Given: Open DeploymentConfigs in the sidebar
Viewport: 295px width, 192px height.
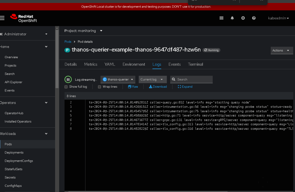Looking at the screenshot, I should click(x=19, y=161).
